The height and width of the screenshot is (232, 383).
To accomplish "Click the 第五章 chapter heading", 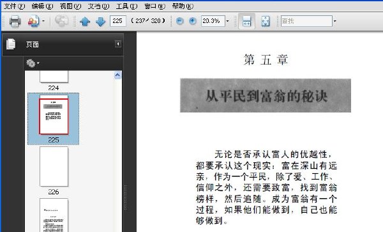I will (x=266, y=59).
